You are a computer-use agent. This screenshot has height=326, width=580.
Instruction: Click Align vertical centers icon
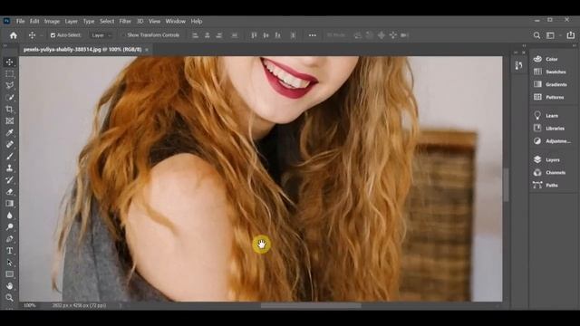point(266,35)
